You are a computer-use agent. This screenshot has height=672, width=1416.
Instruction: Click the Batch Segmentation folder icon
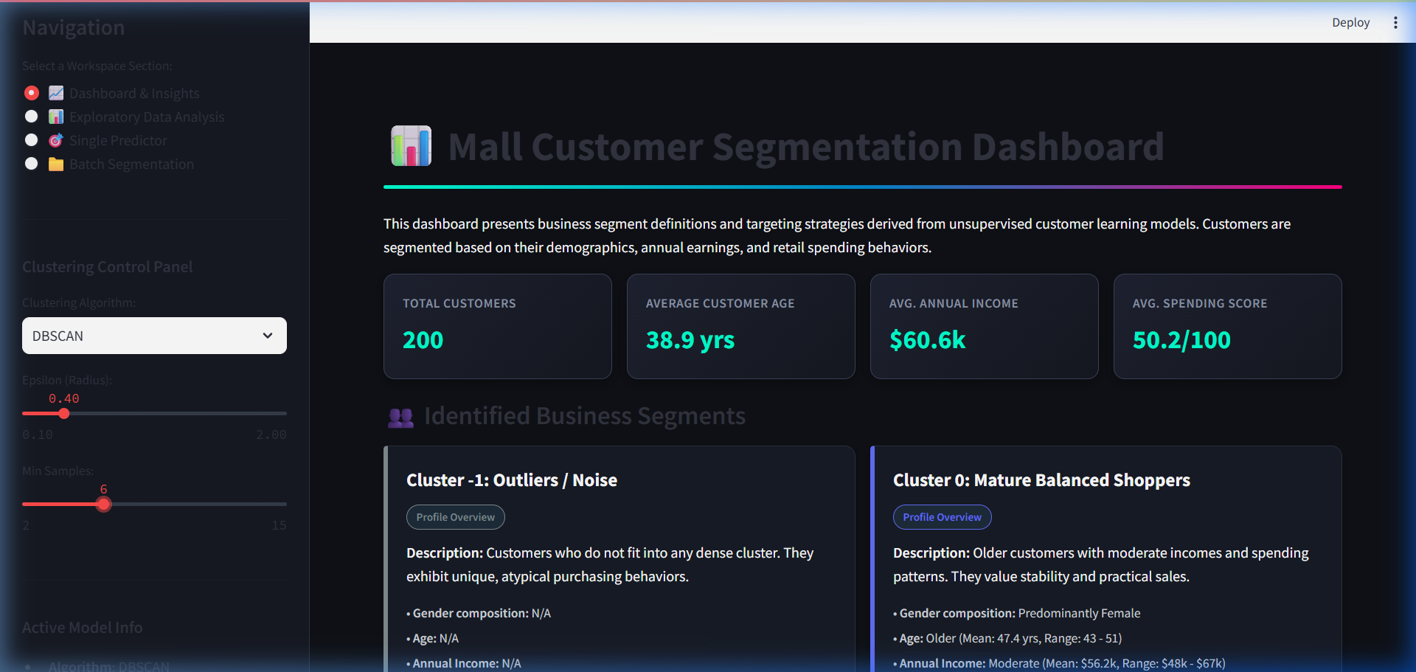pyautogui.click(x=56, y=164)
